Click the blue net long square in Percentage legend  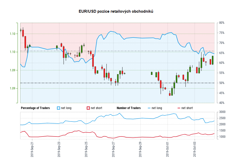click(59, 108)
